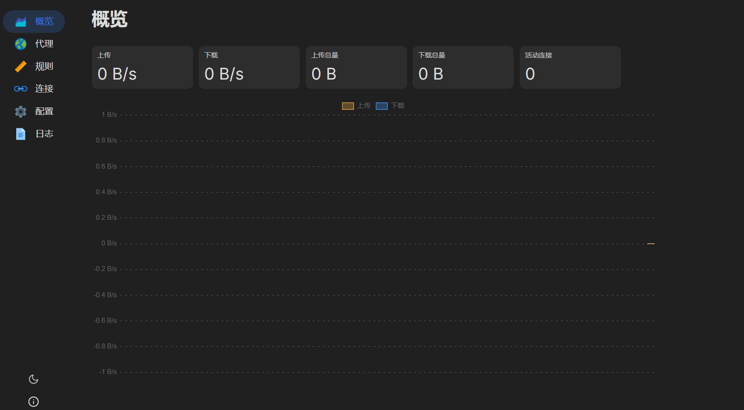Switch to the 规则 page

pyautogui.click(x=44, y=67)
